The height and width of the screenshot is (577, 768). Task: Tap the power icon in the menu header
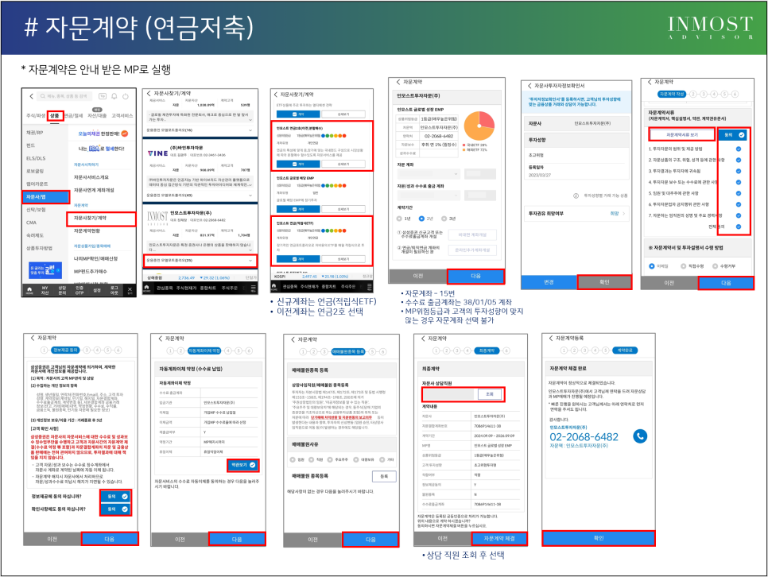(x=126, y=96)
